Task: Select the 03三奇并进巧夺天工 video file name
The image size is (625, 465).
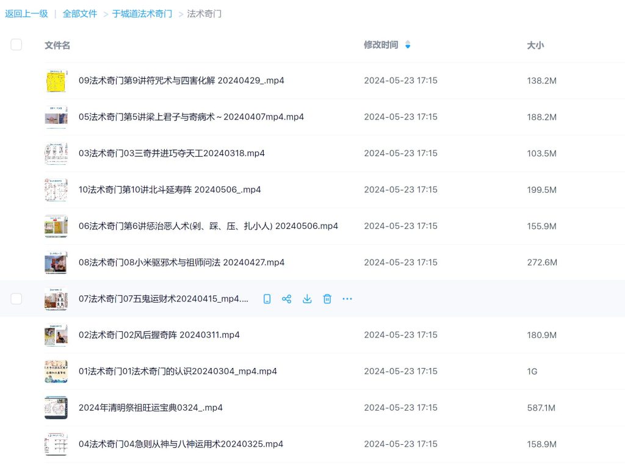Action: pyautogui.click(x=172, y=153)
